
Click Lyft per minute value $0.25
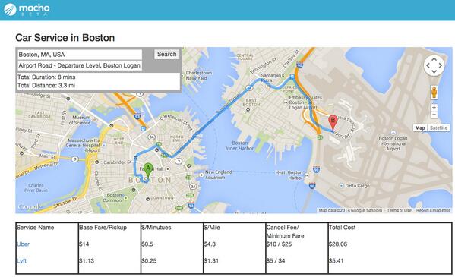(149, 261)
